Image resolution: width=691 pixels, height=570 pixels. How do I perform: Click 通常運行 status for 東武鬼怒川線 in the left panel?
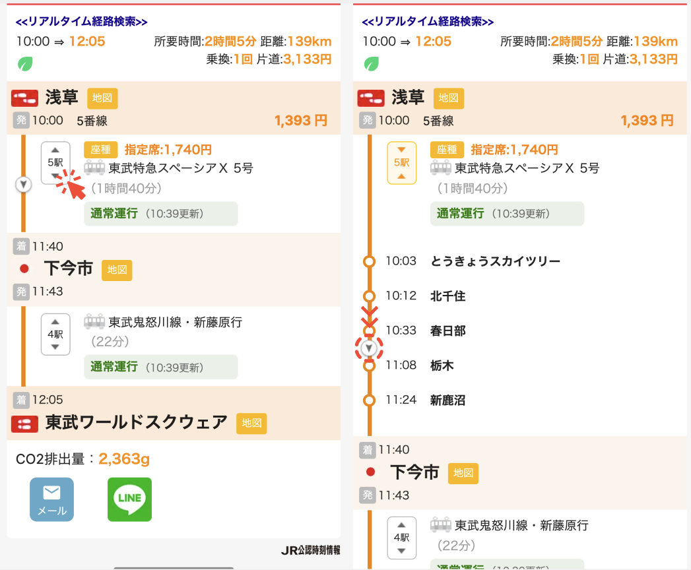tap(161, 367)
